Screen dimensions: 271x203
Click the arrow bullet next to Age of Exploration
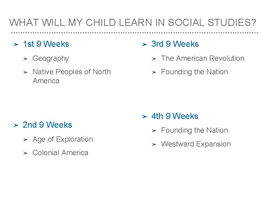click(25, 140)
